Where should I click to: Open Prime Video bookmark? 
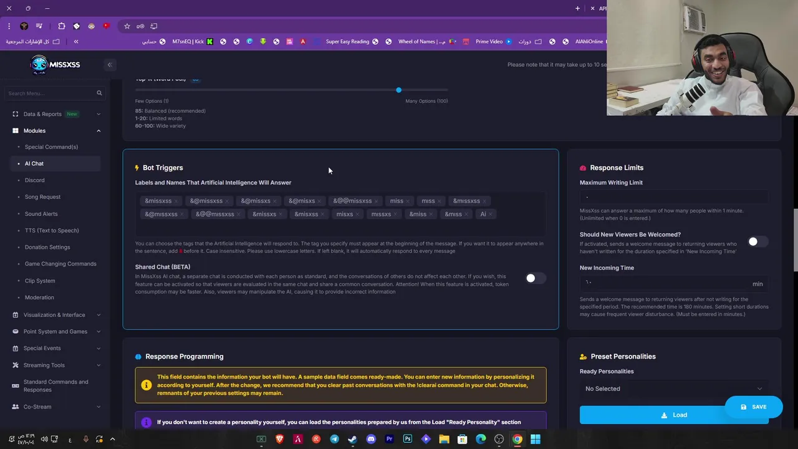494,42
